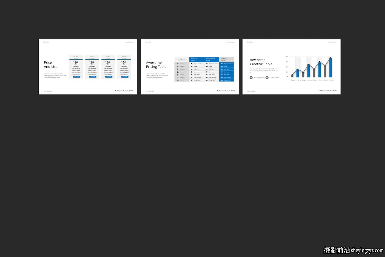Click the blue button under the $39 plan
The width and height of the screenshot is (385, 257).
coord(92,77)
